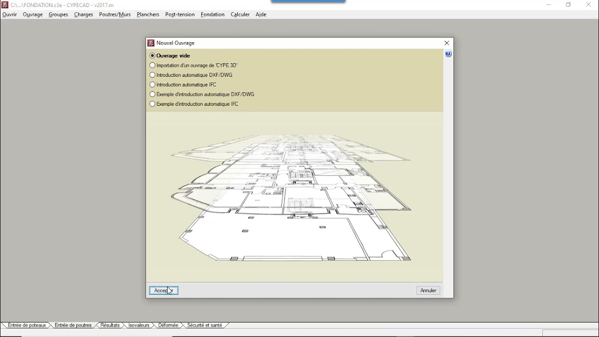Switch to the Déformée tab
Image resolution: width=599 pixels, height=337 pixels.
click(168, 325)
